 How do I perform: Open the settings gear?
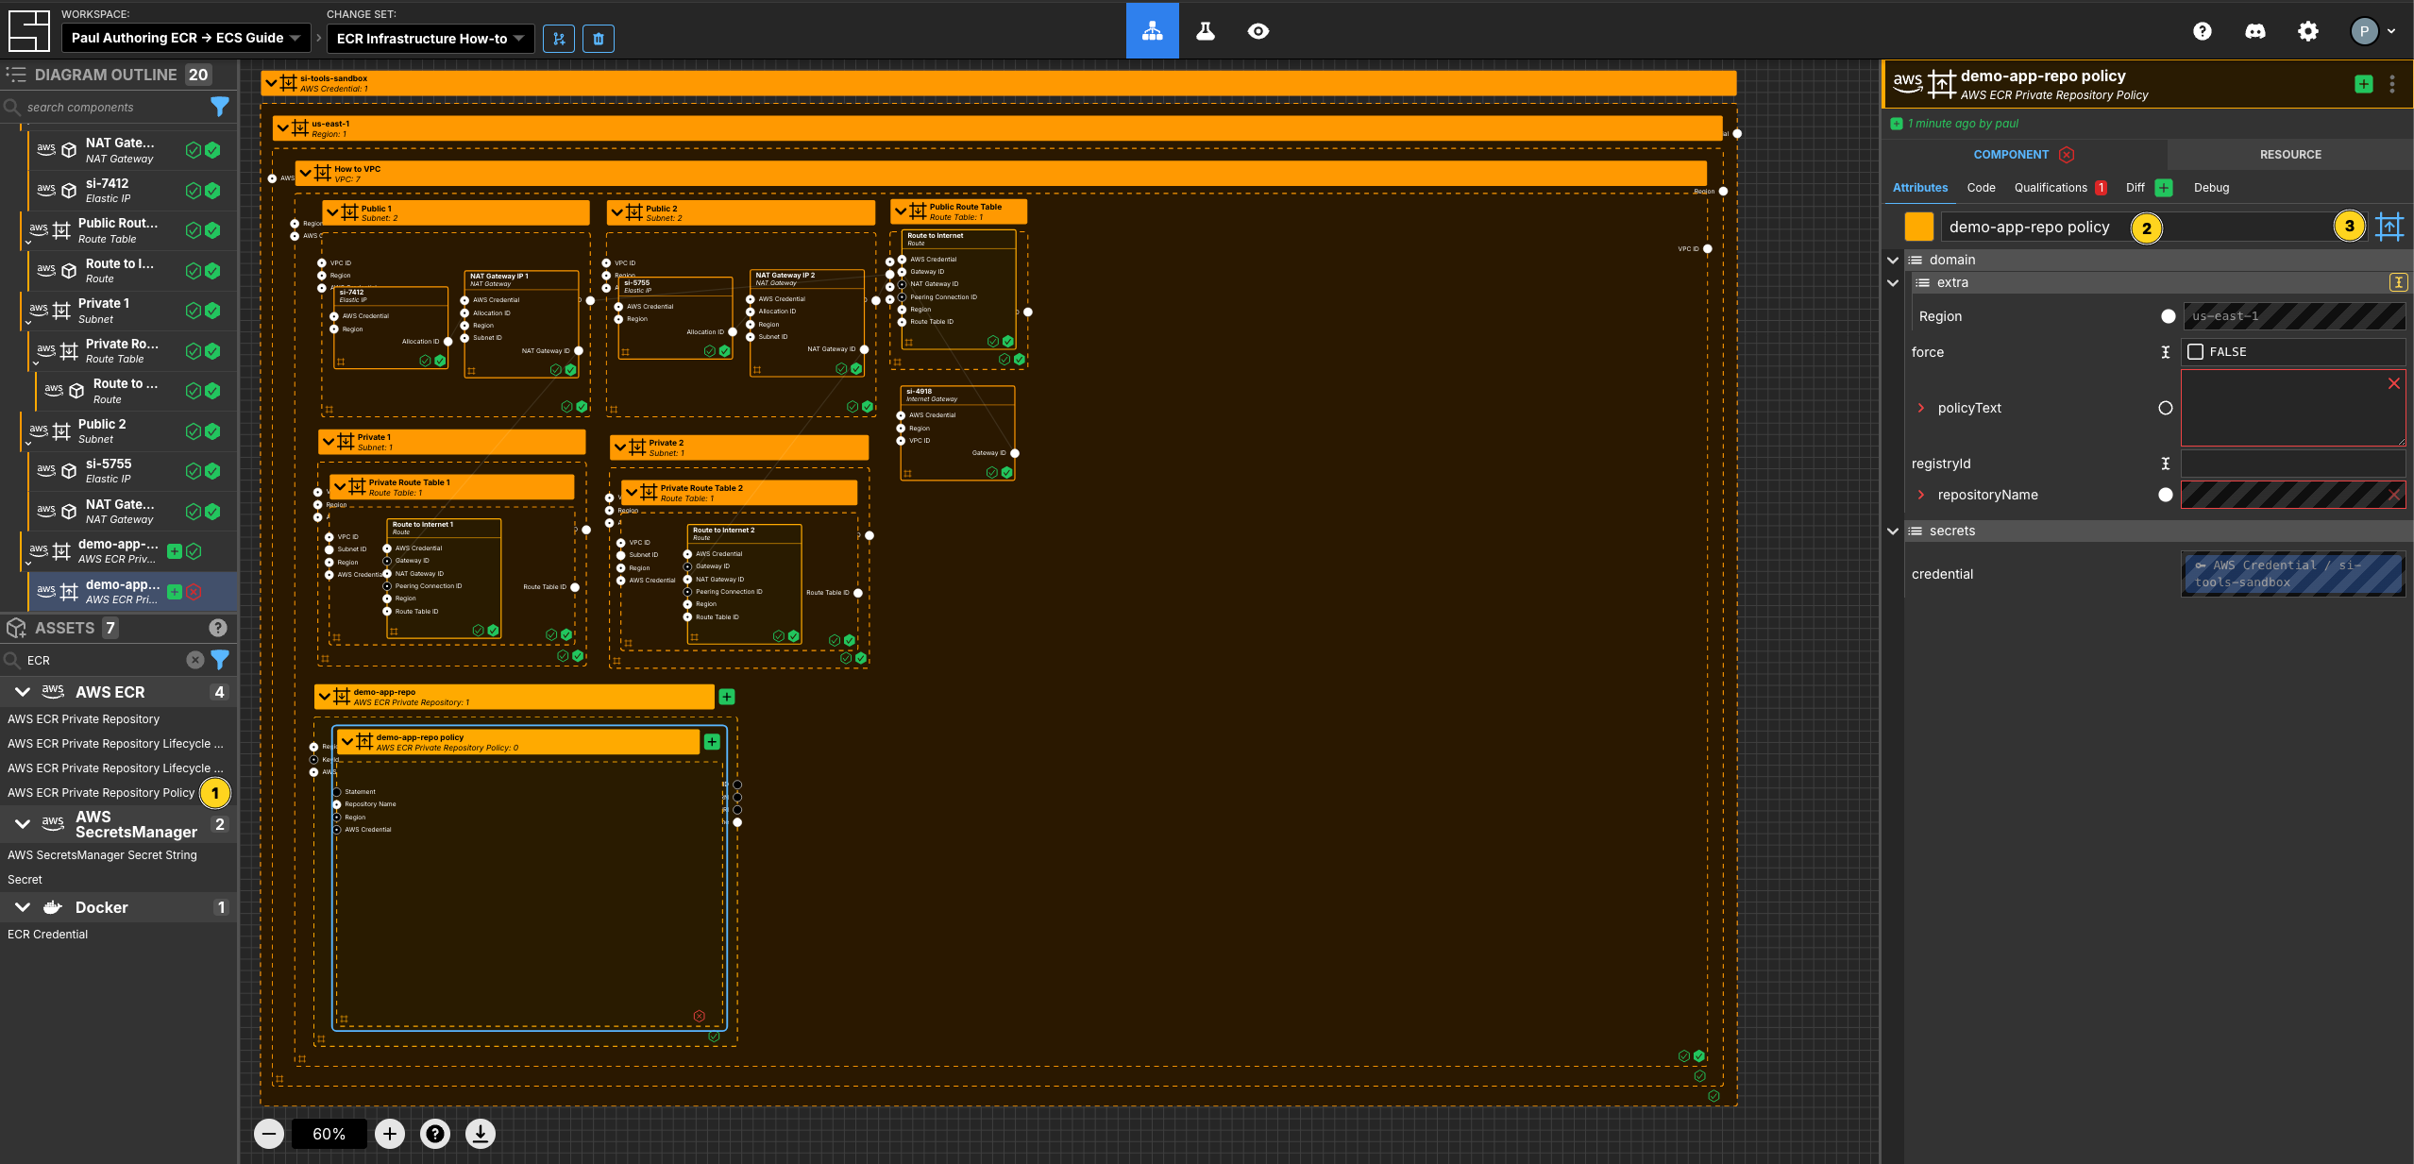(2307, 31)
